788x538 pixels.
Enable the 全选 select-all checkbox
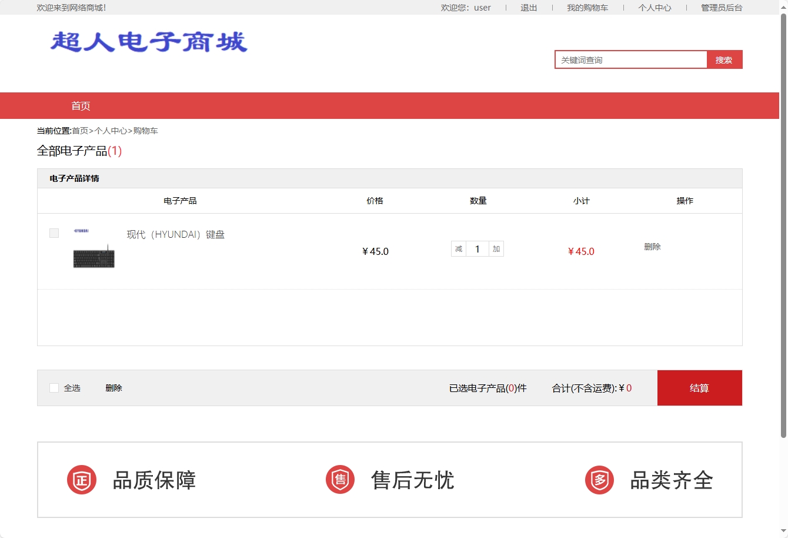pos(53,387)
